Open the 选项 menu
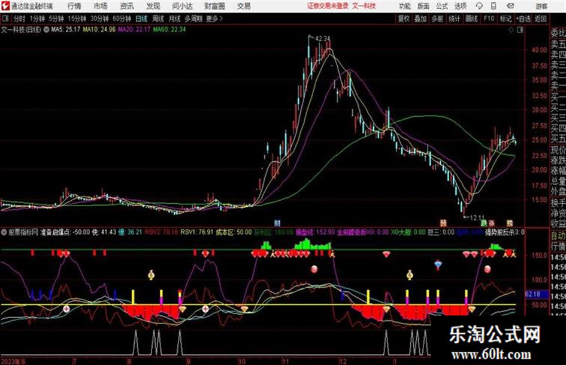The width and height of the screenshot is (566, 365). pos(460,6)
